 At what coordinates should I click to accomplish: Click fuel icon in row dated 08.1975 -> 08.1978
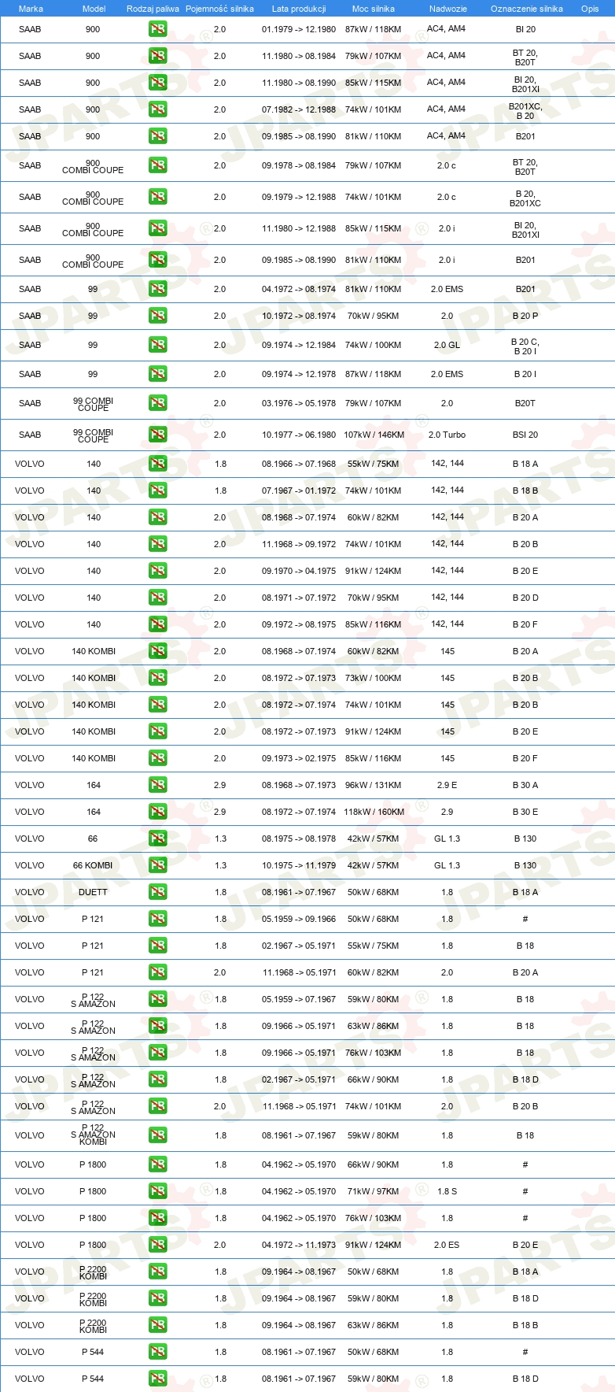(158, 839)
